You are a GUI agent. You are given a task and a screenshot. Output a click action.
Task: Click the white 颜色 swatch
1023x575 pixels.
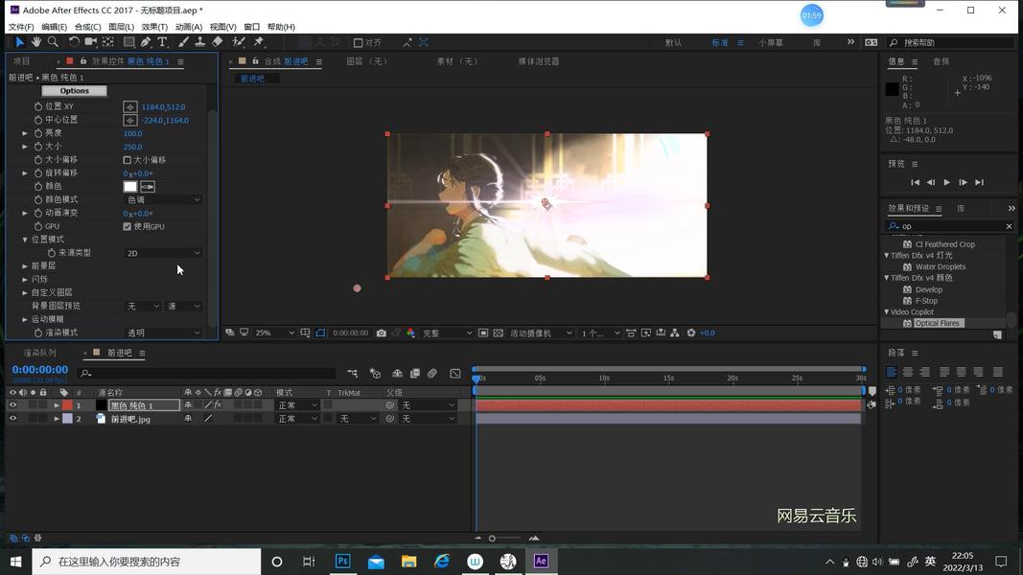[130, 187]
